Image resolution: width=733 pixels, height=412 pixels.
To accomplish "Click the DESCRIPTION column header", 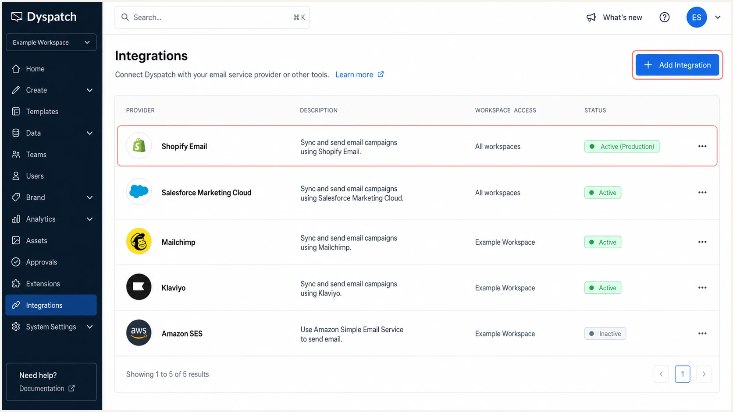I will (x=319, y=110).
